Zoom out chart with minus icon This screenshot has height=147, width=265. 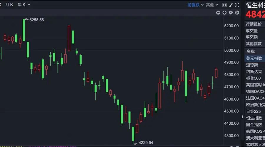click(x=218, y=13)
